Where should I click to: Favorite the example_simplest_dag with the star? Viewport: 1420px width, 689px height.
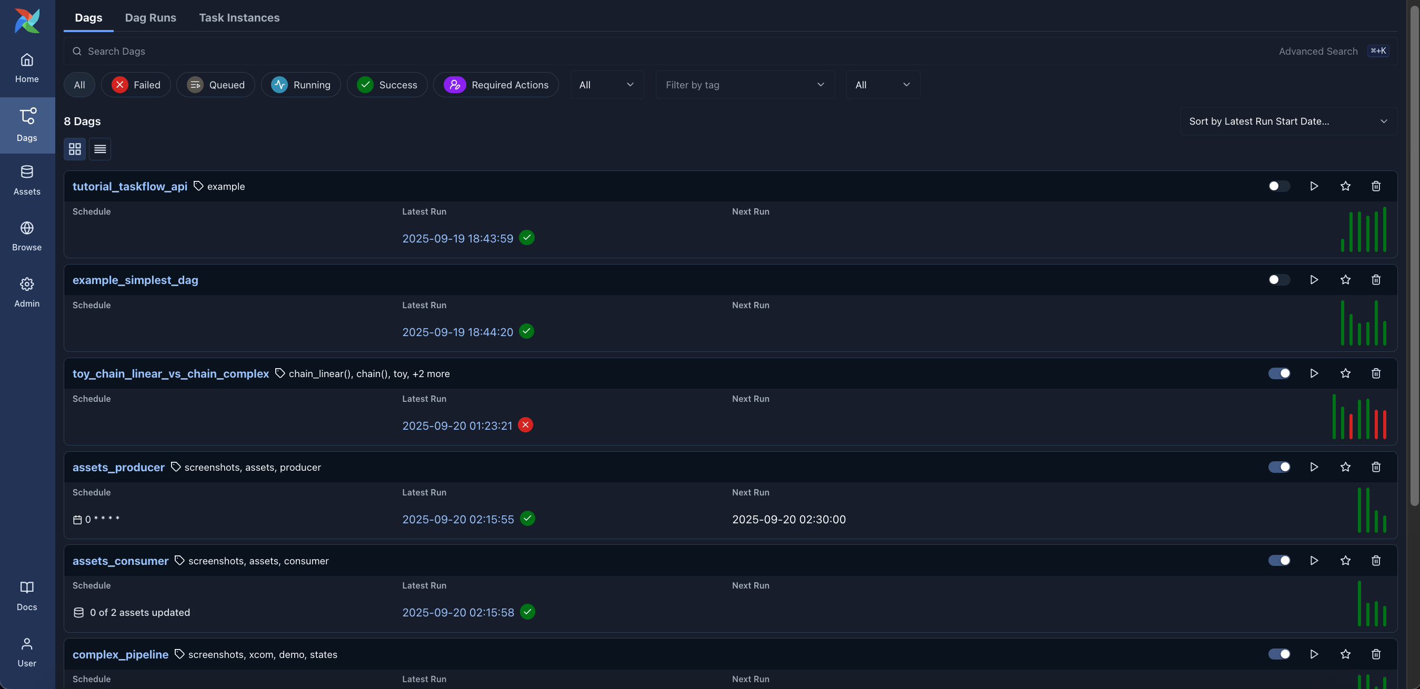(x=1345, y=280)
